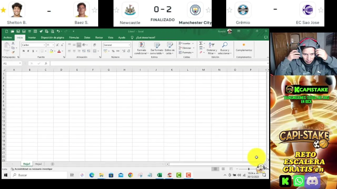Click the zoom slider in status bar

pyautogui.click(x=249, y=169)
